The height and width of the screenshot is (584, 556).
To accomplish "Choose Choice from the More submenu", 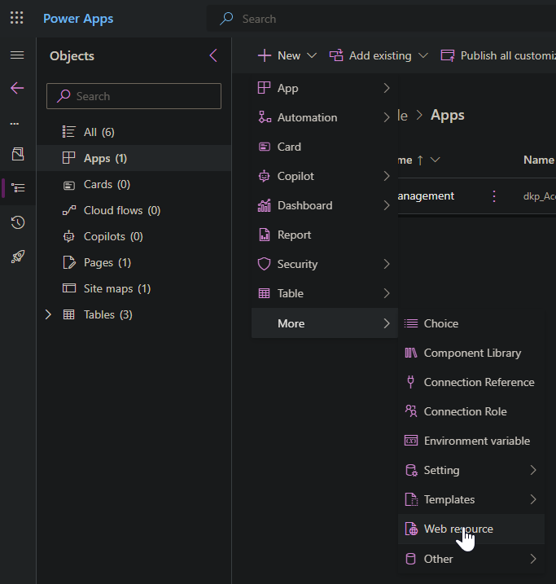I will point(471,323).
